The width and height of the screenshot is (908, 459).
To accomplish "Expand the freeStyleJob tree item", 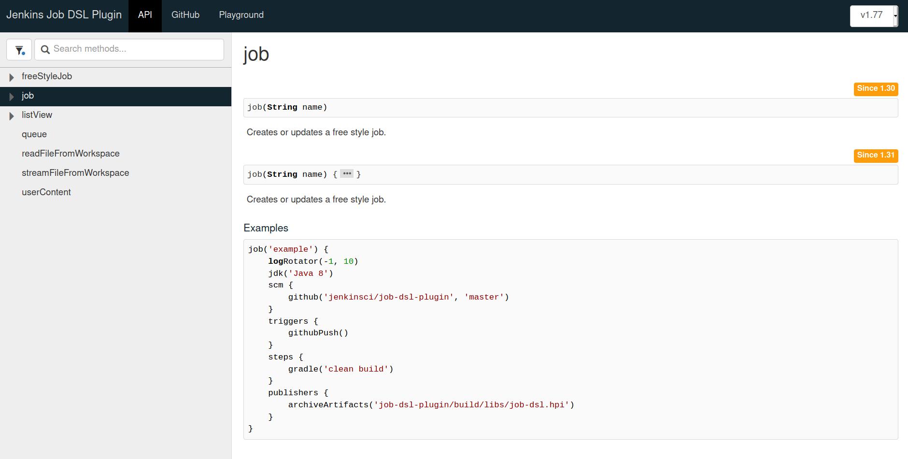I will [x=47, y=76].
